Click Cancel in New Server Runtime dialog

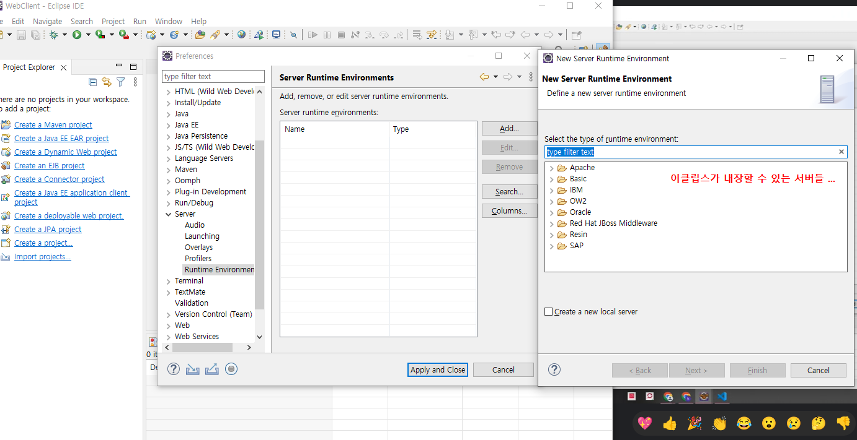point(819,370)
